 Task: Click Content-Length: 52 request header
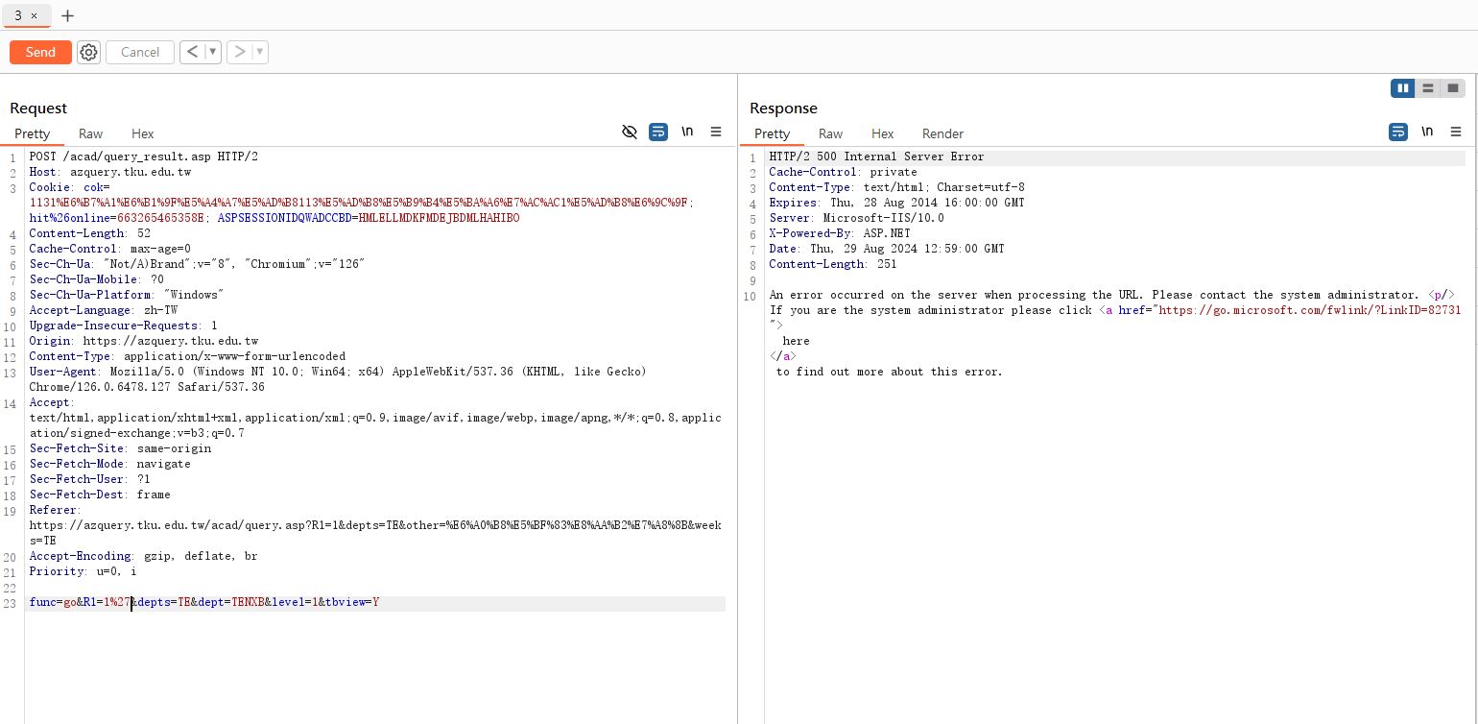click(x=89, y=233)
